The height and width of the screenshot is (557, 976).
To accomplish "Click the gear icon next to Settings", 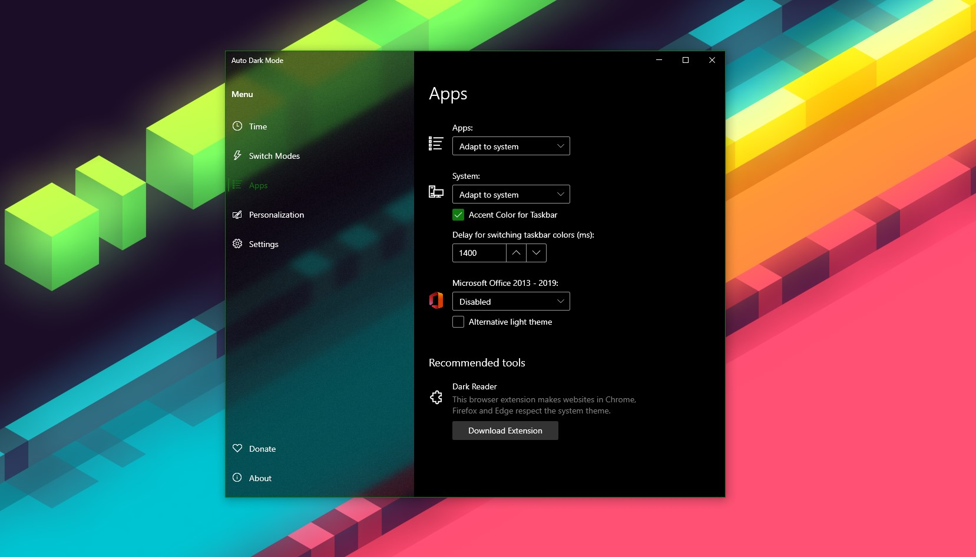I will coord(237,244).
